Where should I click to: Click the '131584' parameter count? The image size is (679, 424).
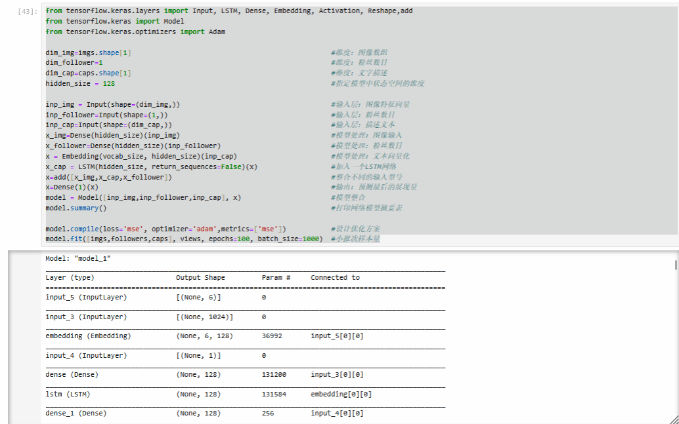(x=274, y=394)
